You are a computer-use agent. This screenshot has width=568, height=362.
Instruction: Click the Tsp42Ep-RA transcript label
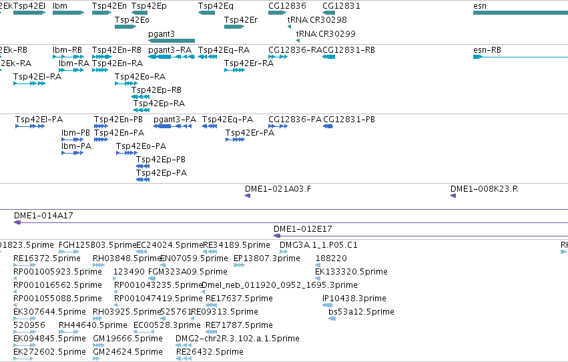(x=159, y=104)
